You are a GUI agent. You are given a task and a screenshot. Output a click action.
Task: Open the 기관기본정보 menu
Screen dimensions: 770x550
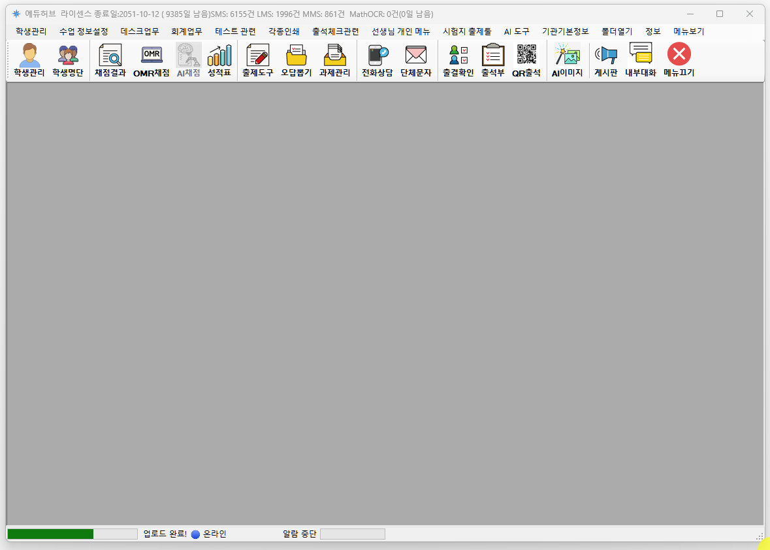(566, 31)
